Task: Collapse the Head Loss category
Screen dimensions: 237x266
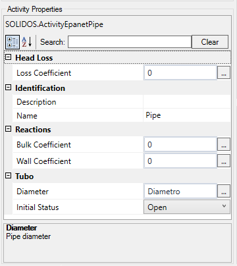Action: point(8,57)
